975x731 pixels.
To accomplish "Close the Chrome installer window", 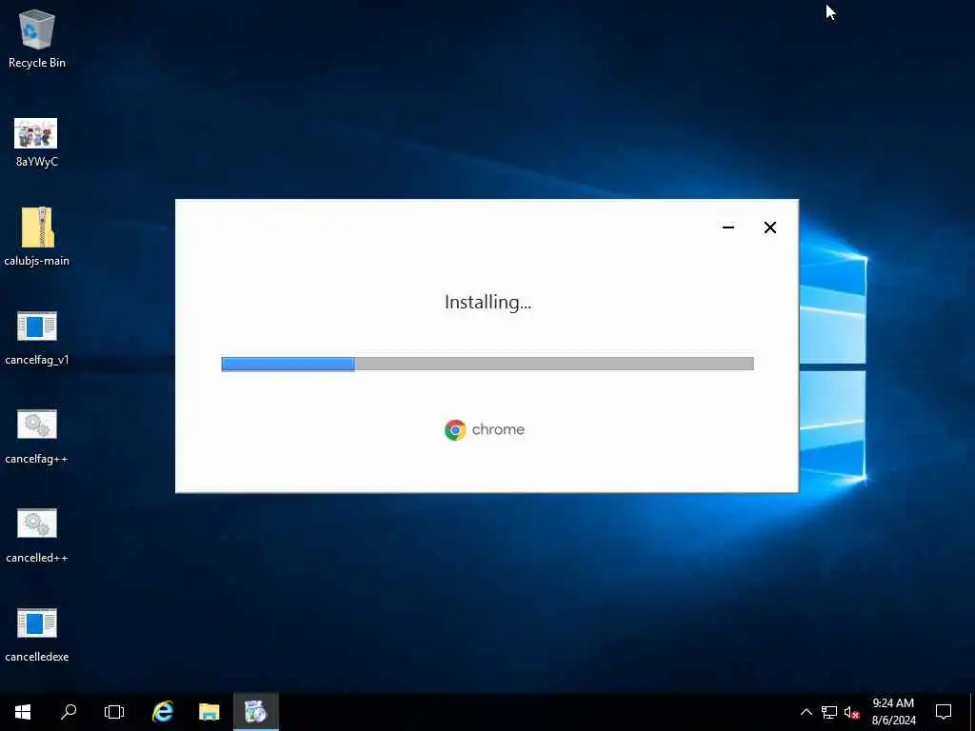I will pos(769,227).
